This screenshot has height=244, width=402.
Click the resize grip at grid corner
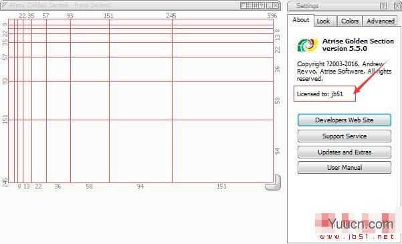pos(273,182)
